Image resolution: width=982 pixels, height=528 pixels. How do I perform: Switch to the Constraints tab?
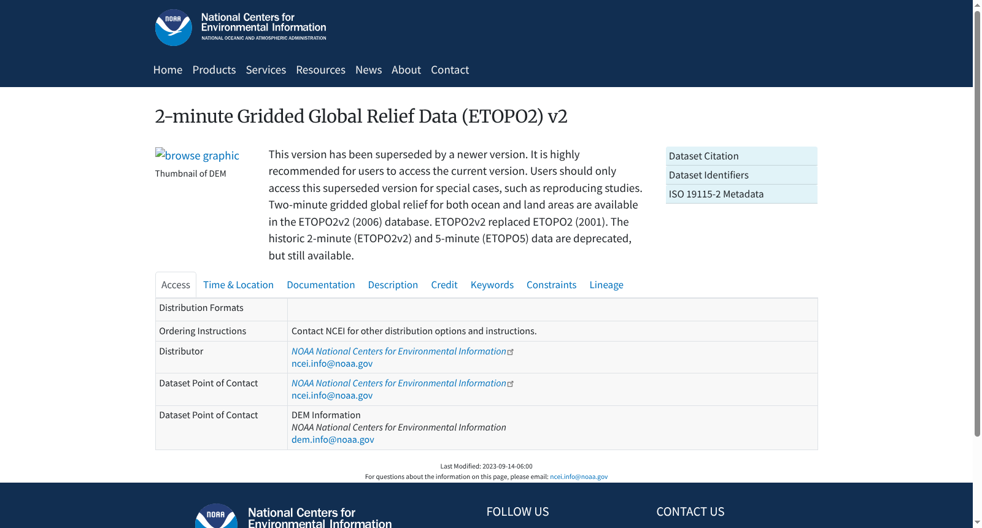click(x=551, y=285)
